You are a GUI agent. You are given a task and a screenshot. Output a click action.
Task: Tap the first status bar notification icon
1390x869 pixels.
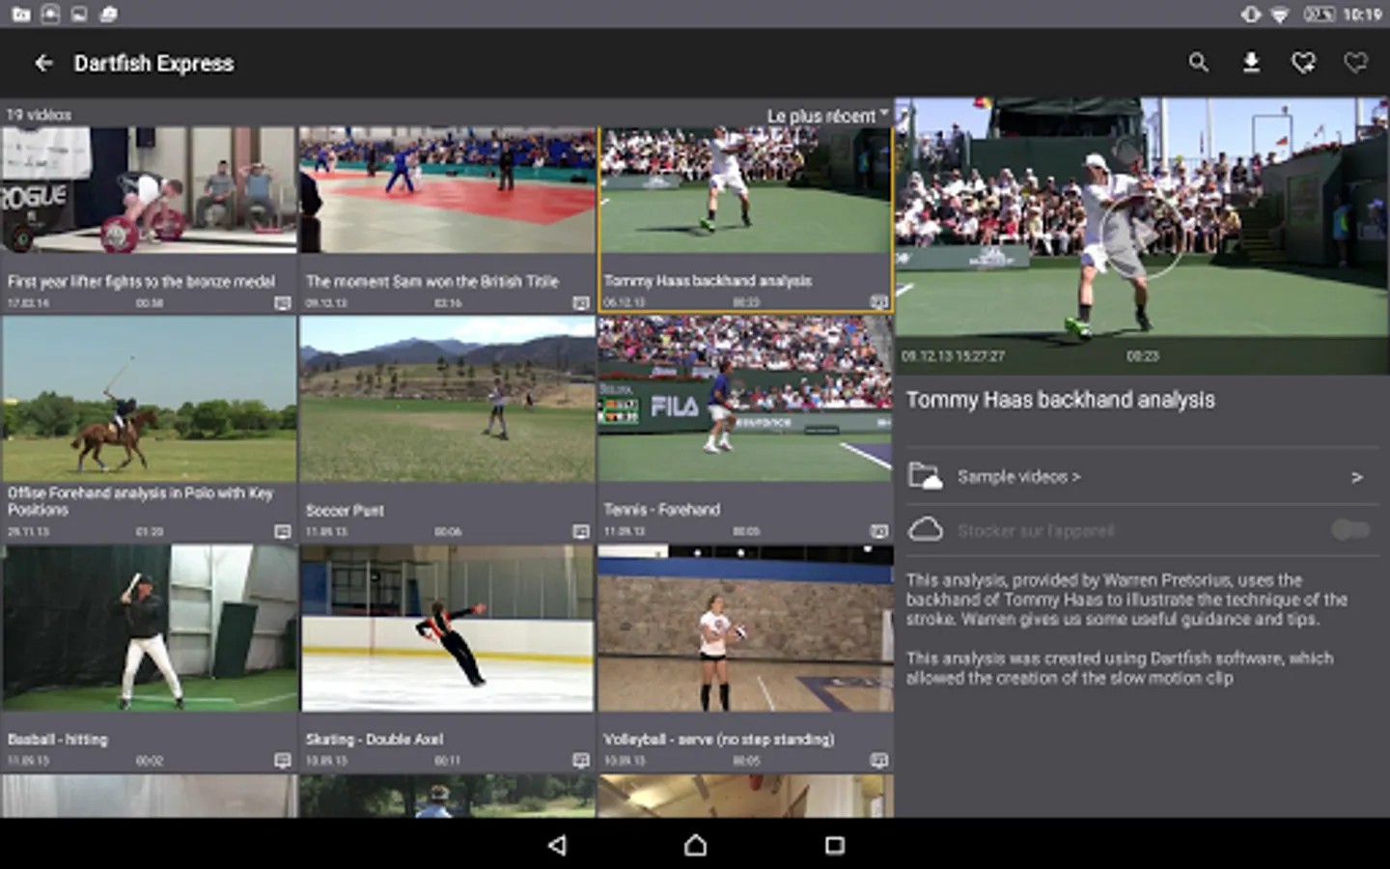click(x=20, y=14)
